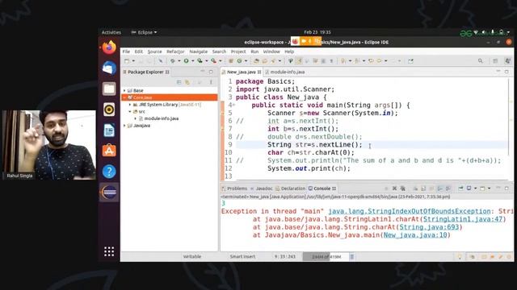Open the Help icon in the dock
Viewport: 517px width, 290px height.
coord(109,172)
